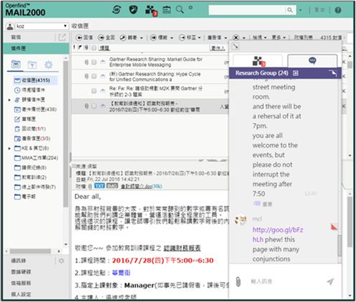Open the calendar icon in top bar
The width and height of the screenshot is (356, 302).
[x=166, y=9]
